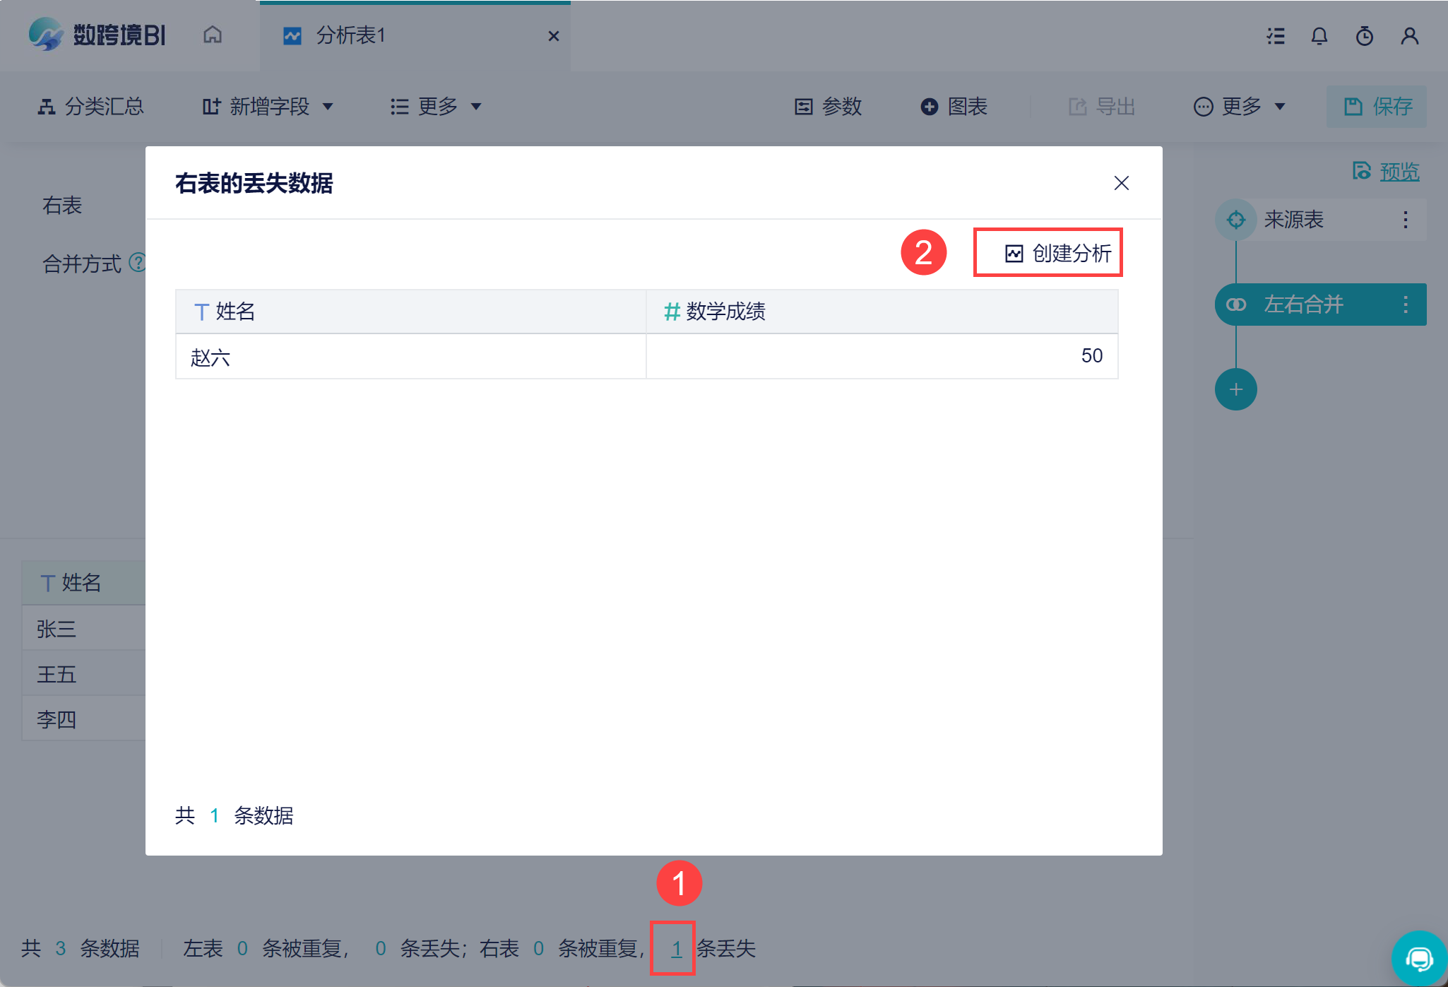The image size is (1448, 987).
Task: Open the 左右合并 node three-dot menu
Action: [1405, 305]
